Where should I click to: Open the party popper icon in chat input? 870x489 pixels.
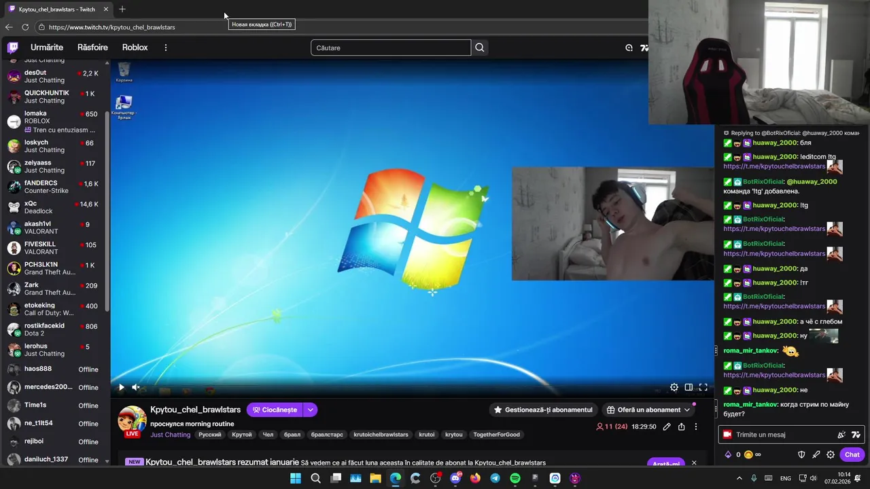coord(841,435)
